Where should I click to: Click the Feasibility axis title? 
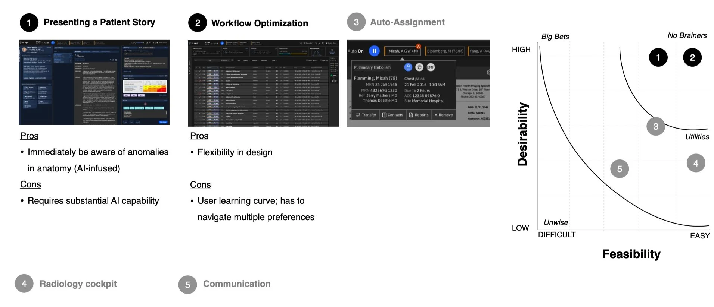click(631, 254)
